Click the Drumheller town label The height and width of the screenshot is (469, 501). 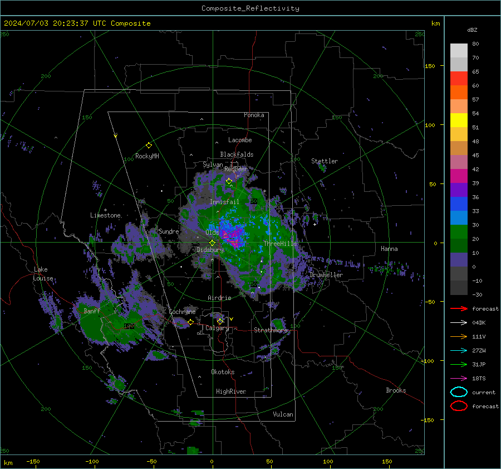[x=326, y=275]
